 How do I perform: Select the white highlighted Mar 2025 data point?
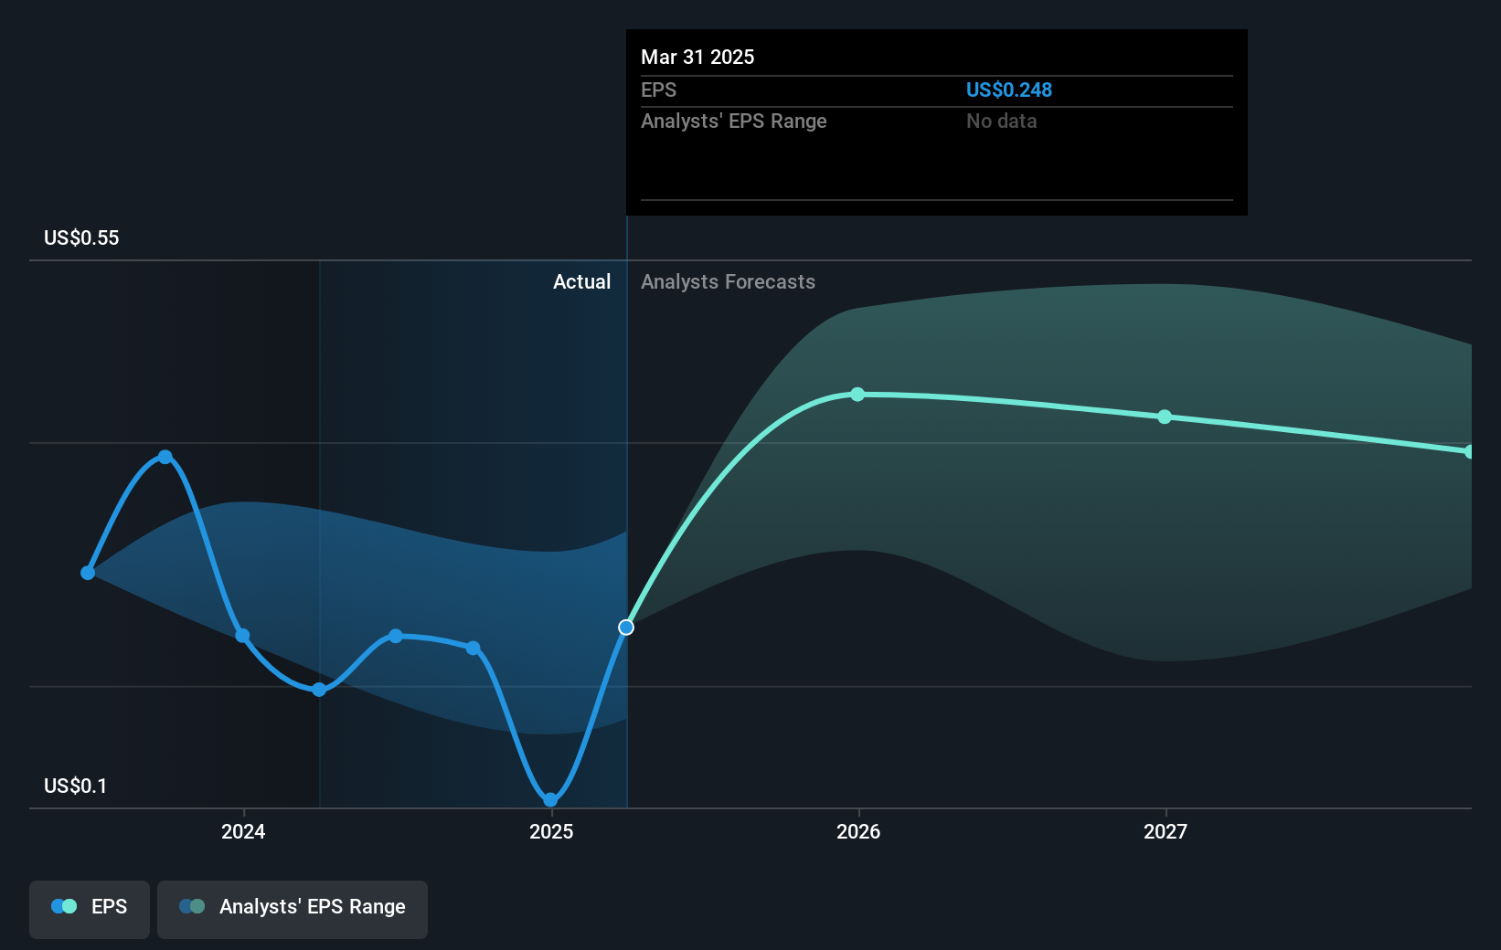(626, 627)
